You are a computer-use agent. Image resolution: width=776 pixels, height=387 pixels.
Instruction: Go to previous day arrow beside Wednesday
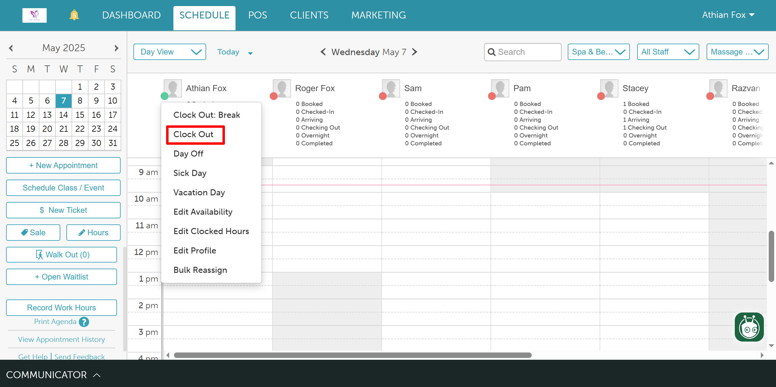click(x=323, y=52)
